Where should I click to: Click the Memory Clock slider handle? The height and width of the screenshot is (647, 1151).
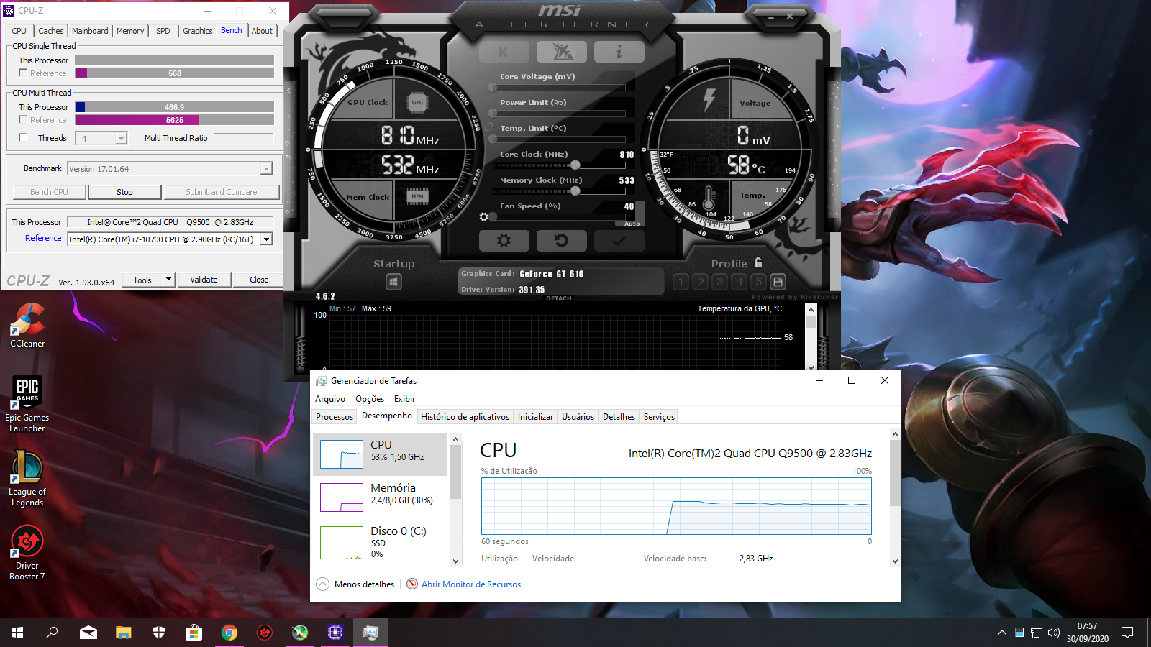tap(575, 191)
